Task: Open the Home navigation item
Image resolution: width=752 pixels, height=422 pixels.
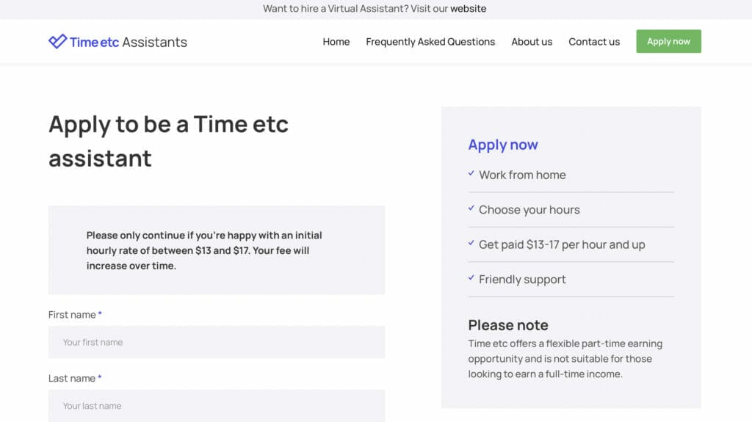Action: (336, 42)
